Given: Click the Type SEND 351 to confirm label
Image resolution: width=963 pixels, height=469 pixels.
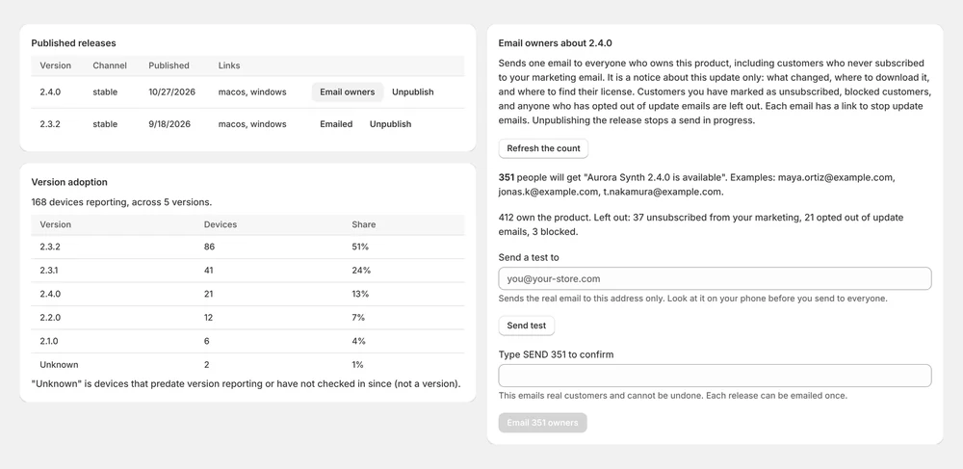Looking at the screenshot, I should (x=556, y=354).
